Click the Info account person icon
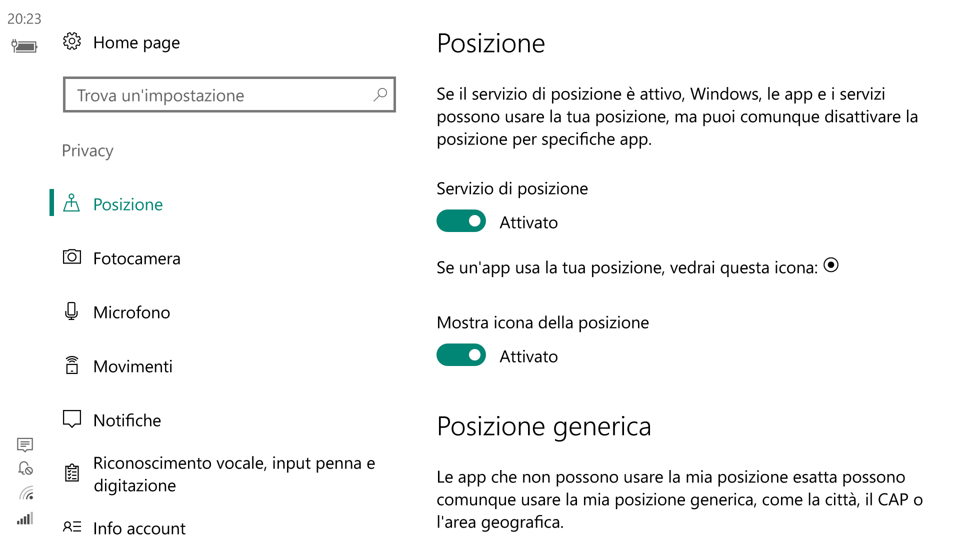960x540 pixels. (72, 526)
